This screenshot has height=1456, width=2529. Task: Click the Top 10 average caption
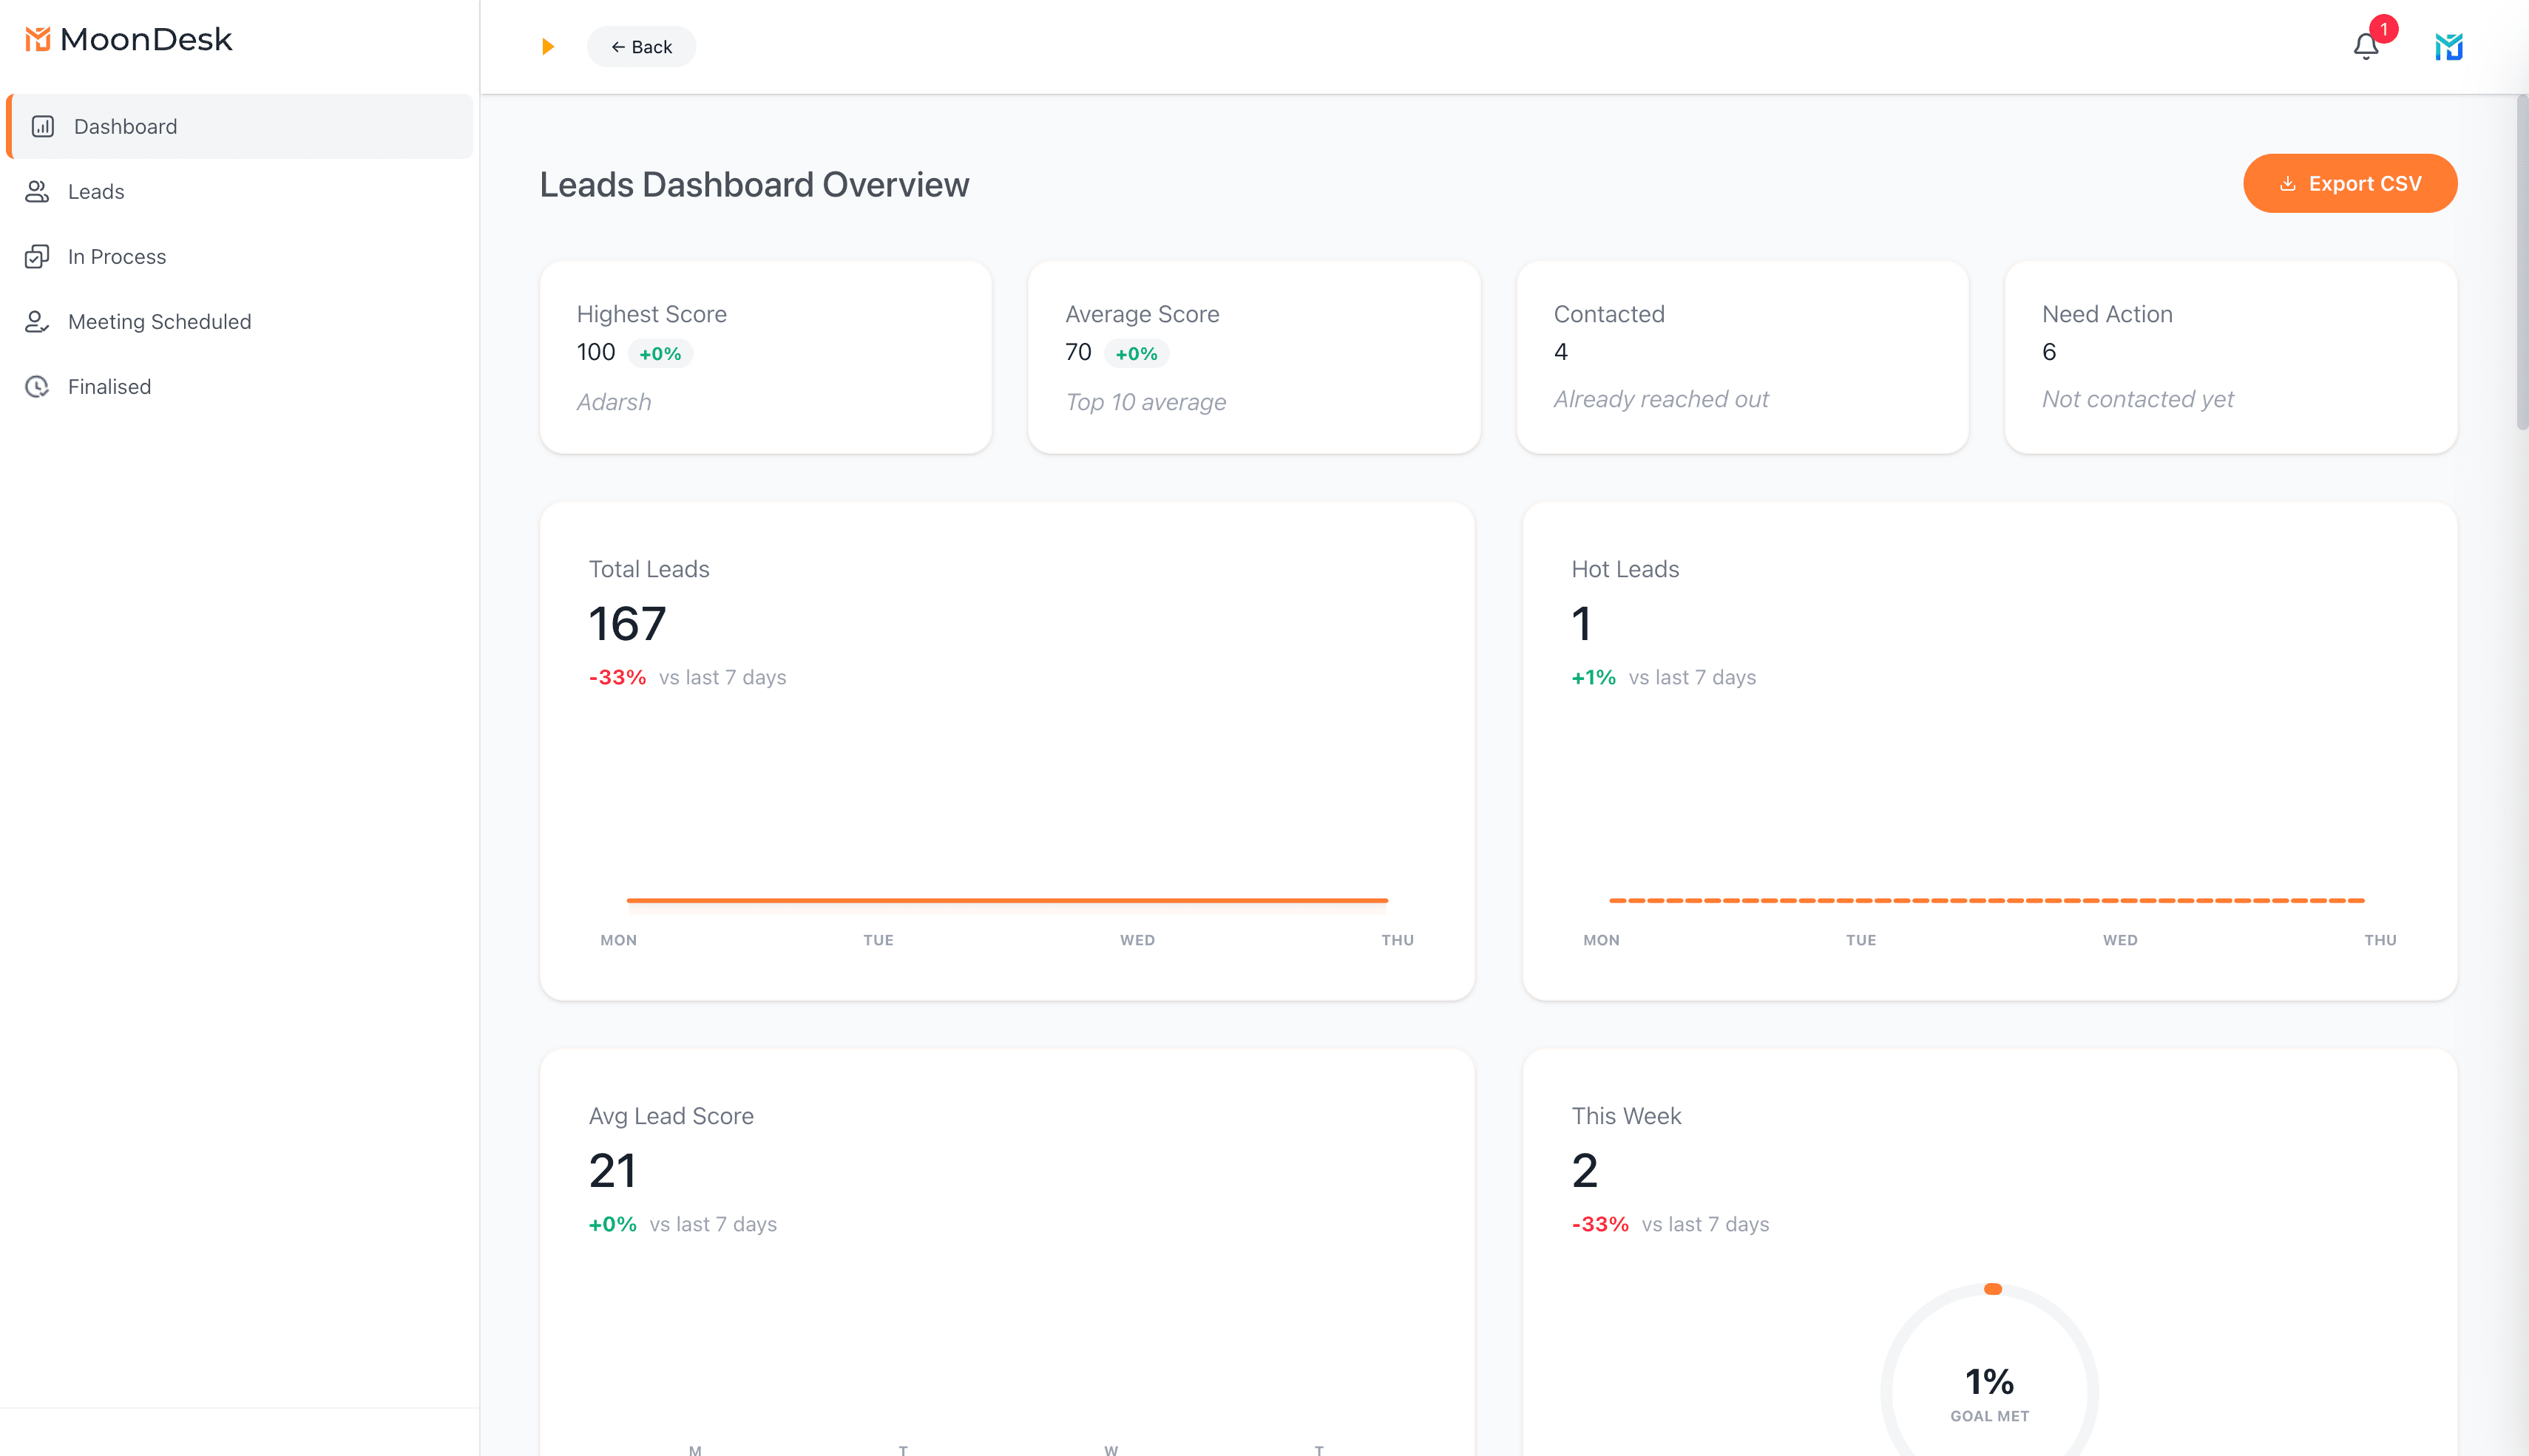point(1145,402)
